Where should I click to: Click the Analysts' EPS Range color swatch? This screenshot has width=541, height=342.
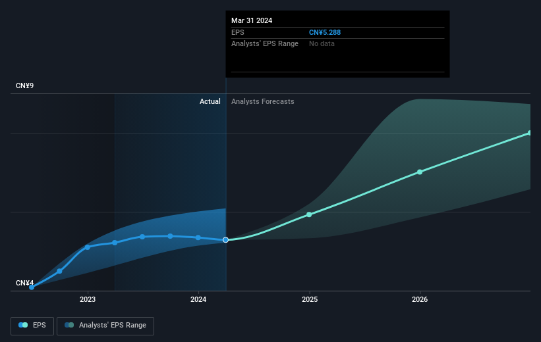69,325
